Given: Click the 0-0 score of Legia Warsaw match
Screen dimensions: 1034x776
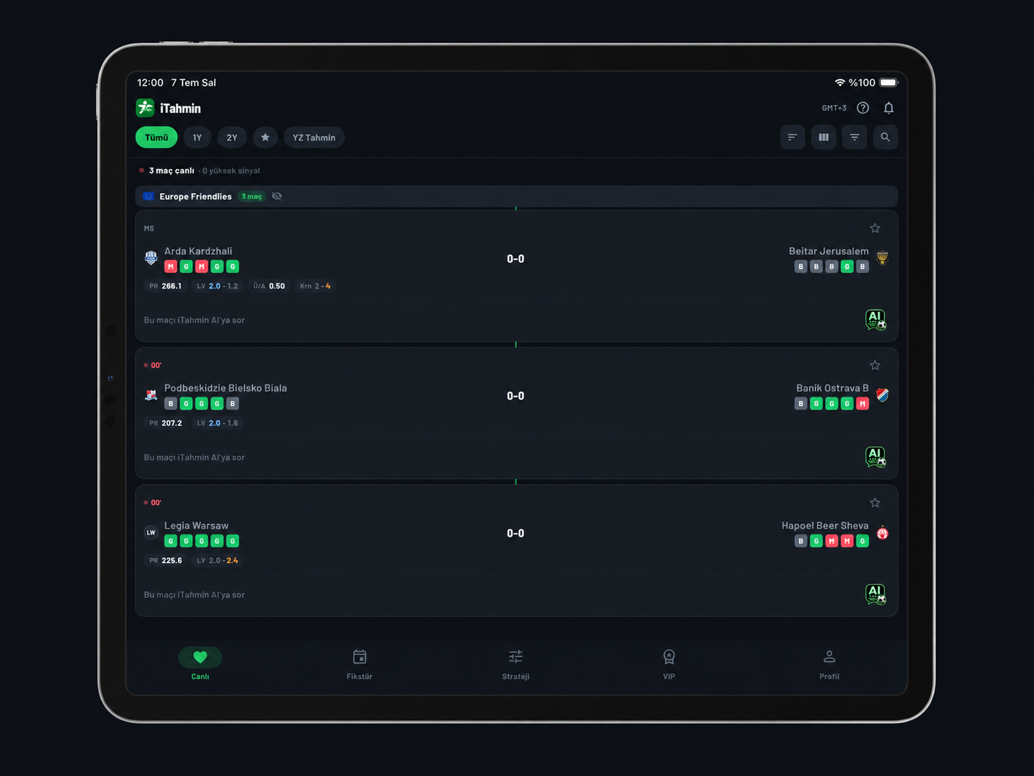Looking at the screenshot, I should (516, 533).
